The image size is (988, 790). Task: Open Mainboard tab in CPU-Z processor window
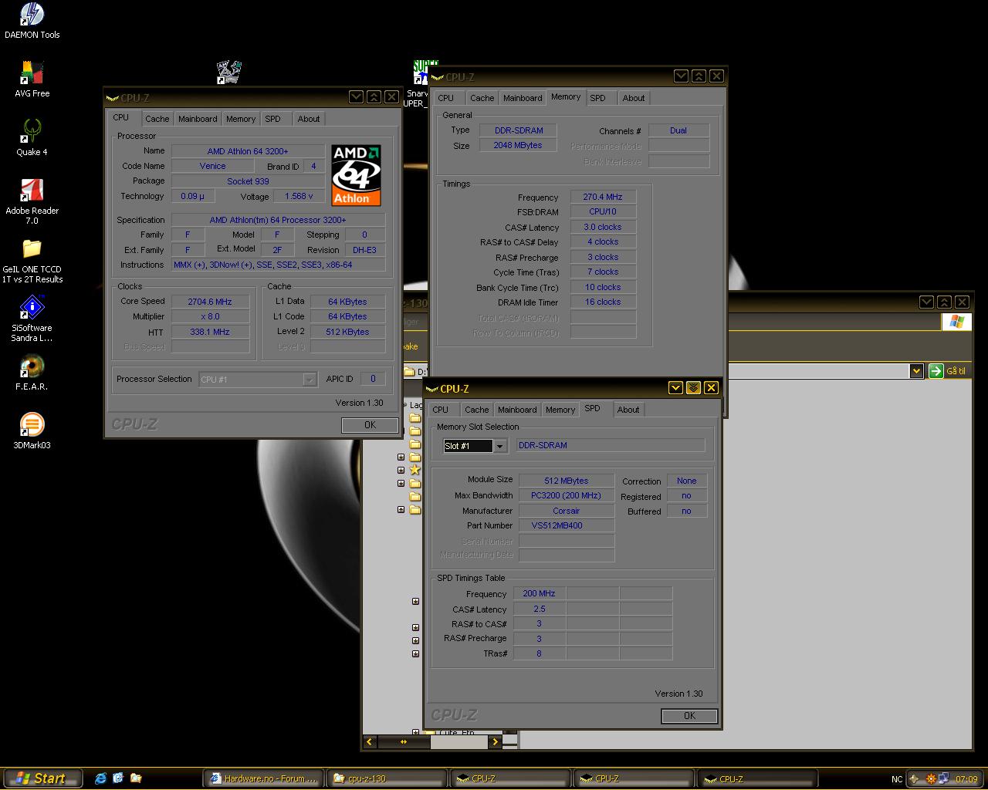click(198, 119)
